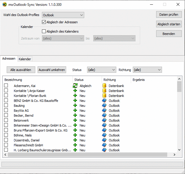Sort by the Ergebnis column header

tap(154, 80)
